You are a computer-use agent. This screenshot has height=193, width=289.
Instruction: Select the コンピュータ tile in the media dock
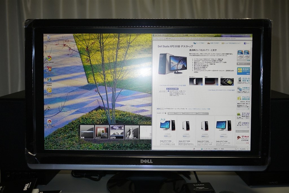click(132, 132)
